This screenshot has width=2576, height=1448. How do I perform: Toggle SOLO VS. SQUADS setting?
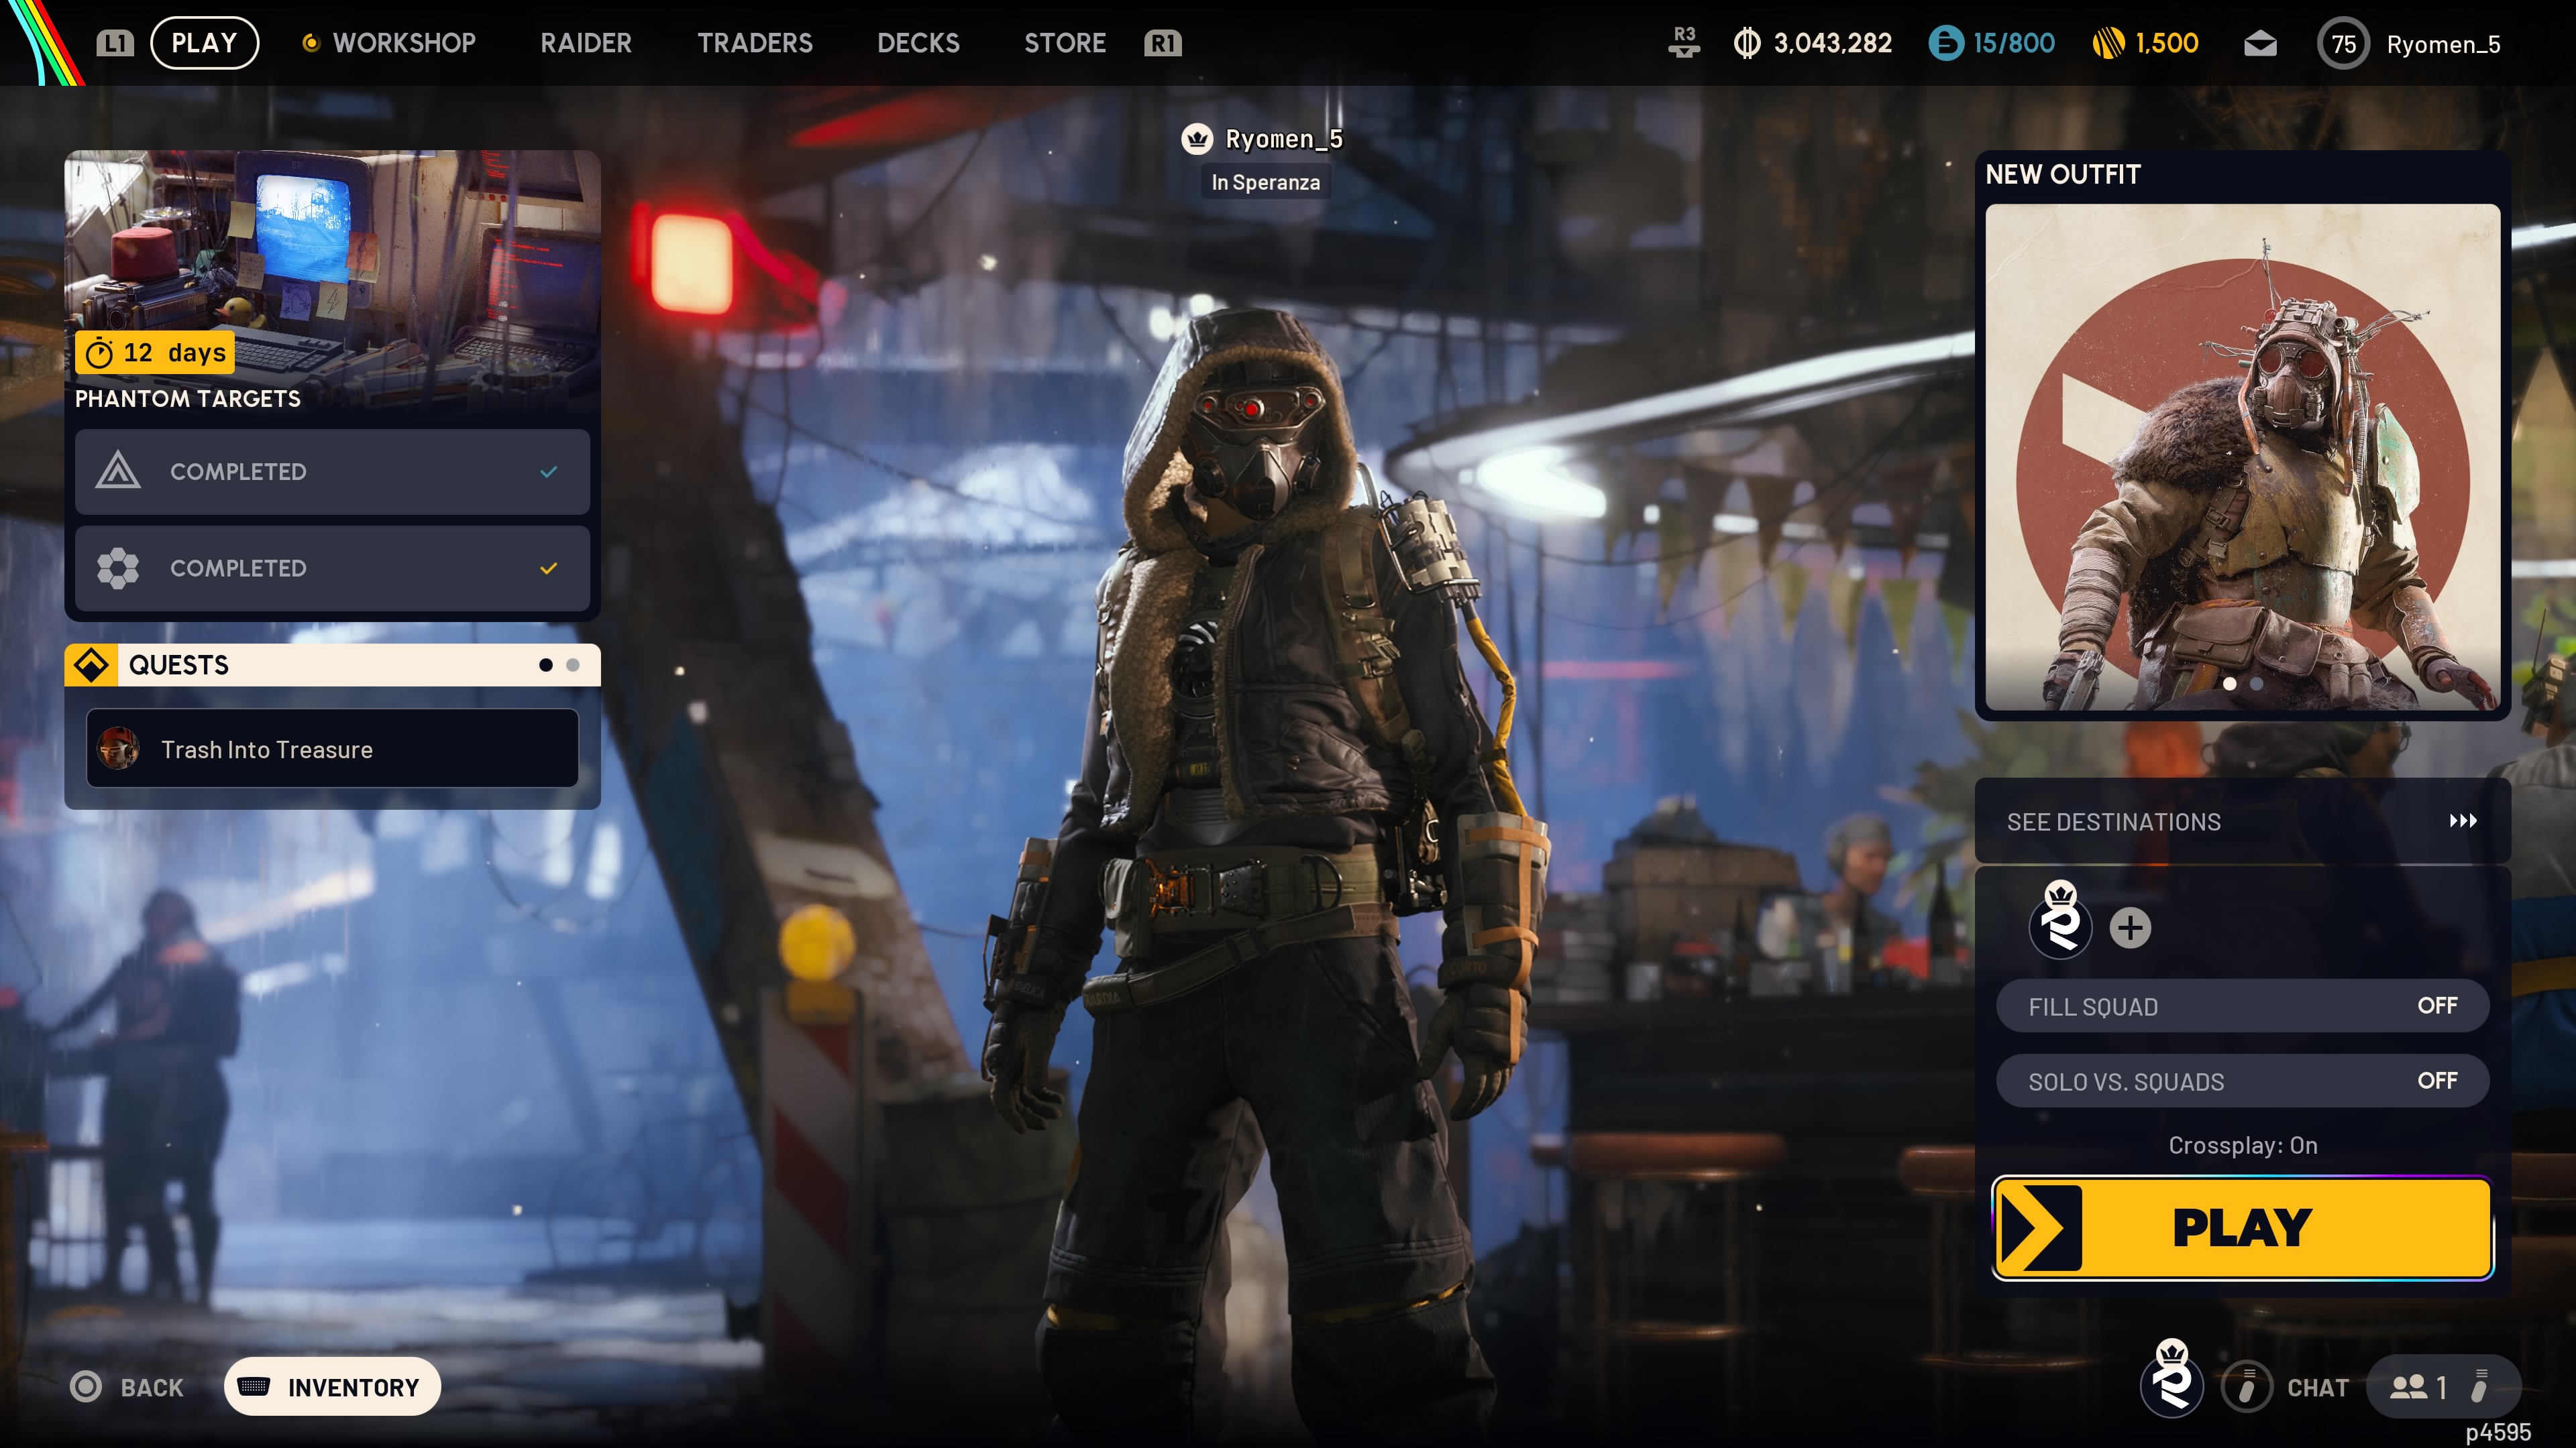2242,1081
